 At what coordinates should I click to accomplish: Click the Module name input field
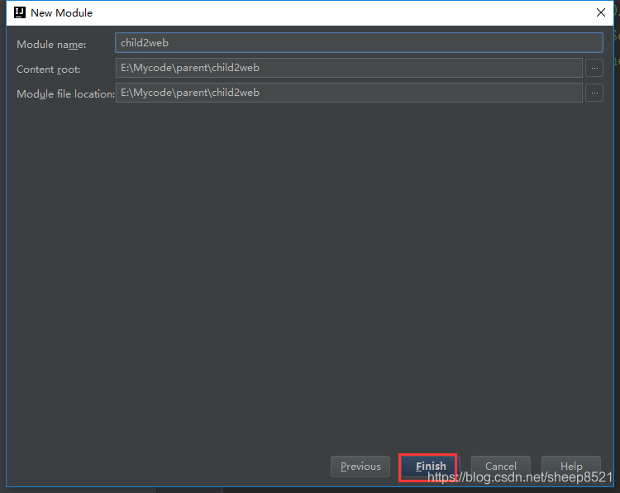coord(359,43)
